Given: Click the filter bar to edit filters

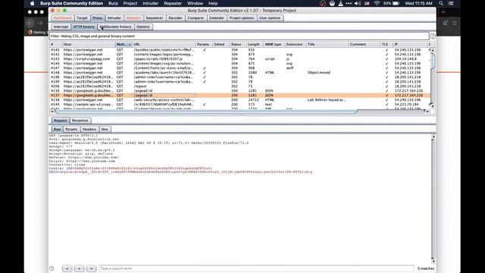Looking at the screenshot, I should (x=239, y=36).
